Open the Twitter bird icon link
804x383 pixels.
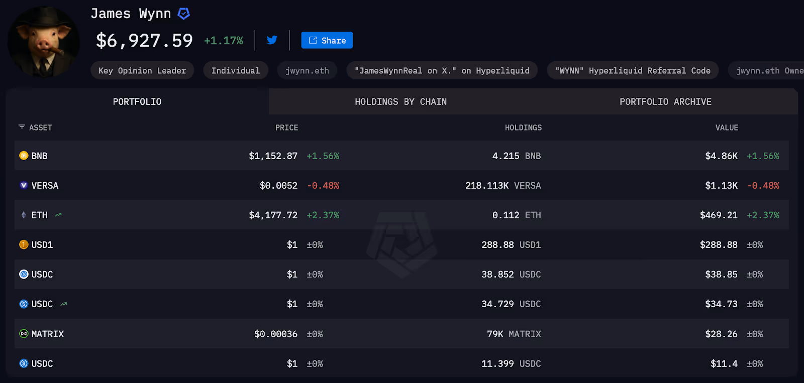pyautogui.click(x=272, y=40)
